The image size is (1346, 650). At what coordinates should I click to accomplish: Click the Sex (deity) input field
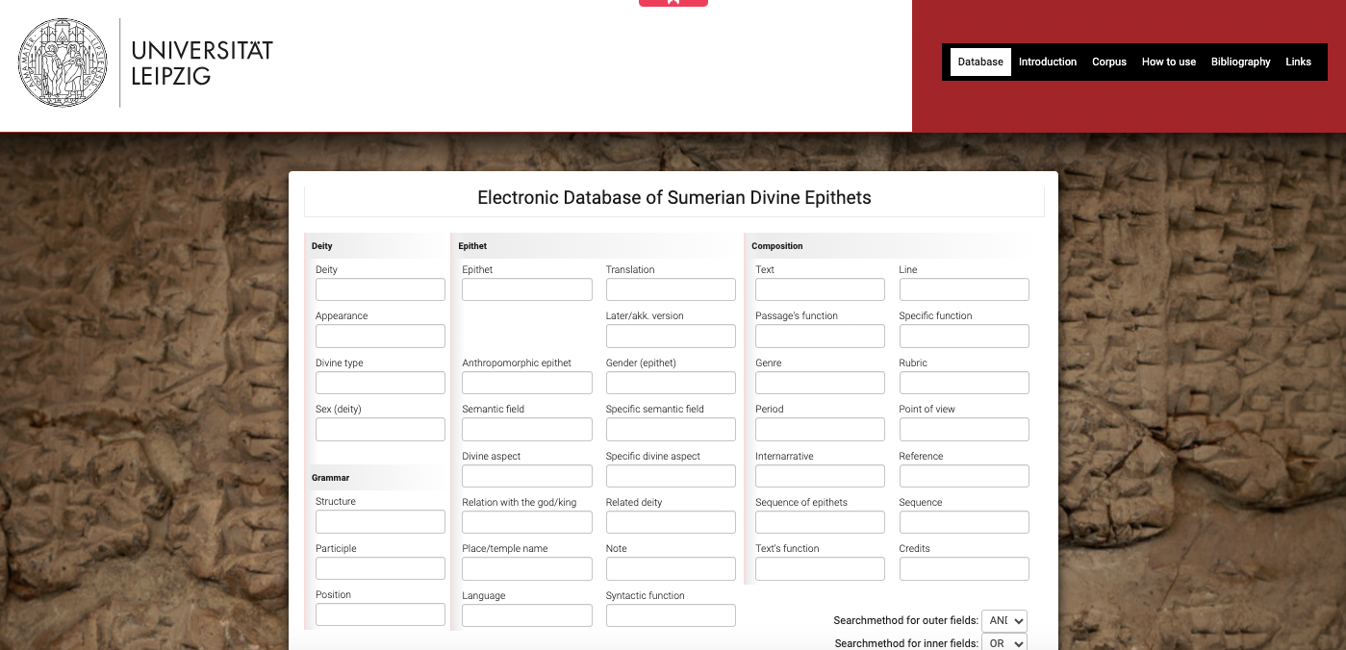pyautogui.click(x=380, y=429)
